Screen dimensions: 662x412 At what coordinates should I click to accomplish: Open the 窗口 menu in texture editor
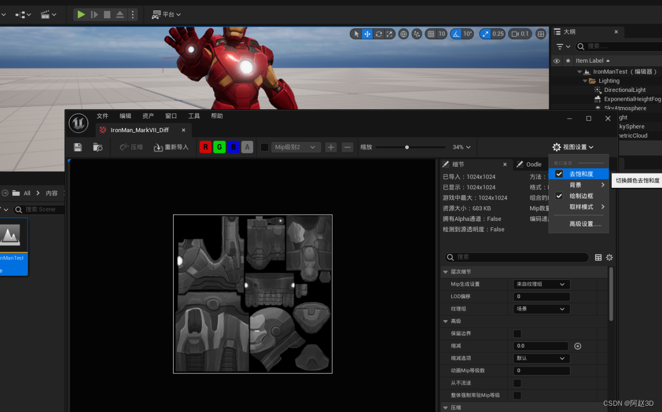[x=171, y=116]
